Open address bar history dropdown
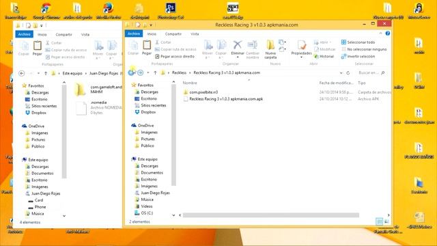 tap(341, 73)
